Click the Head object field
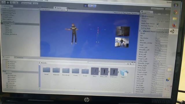The height and width of the screenshot is (104, 185). [x=161, y=46]
